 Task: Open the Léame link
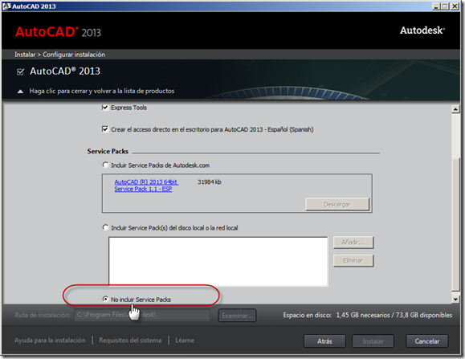(x=185, y=341)
